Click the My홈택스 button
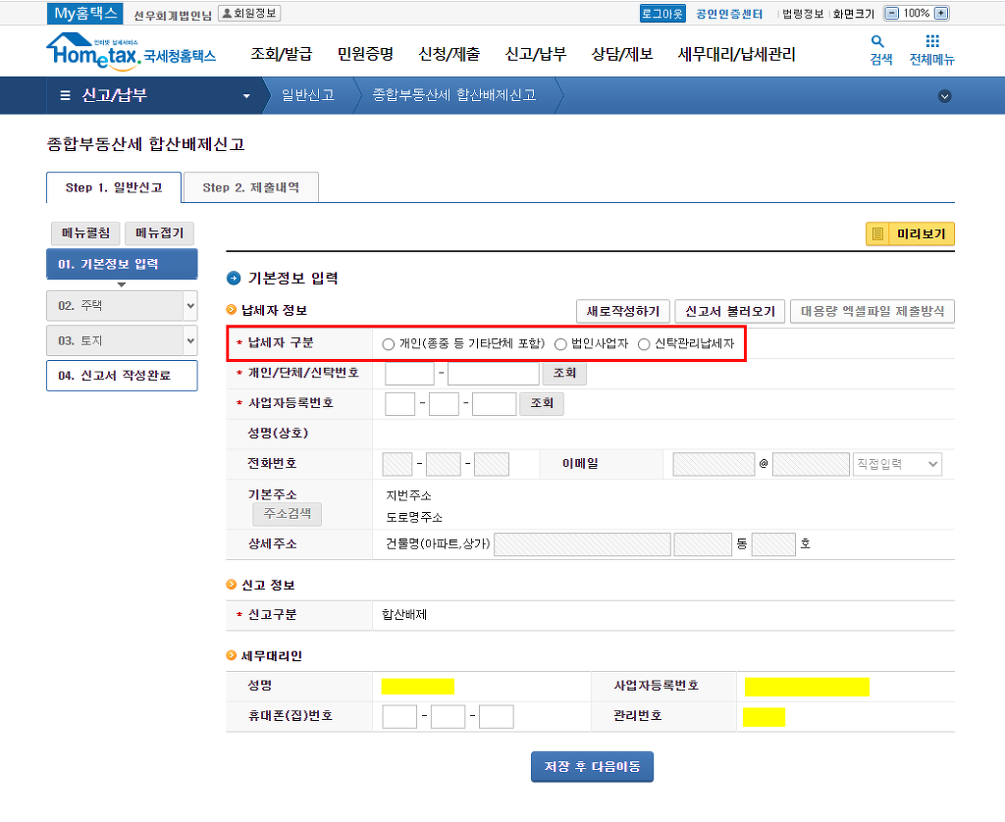Screen dimensions: 1005x822 pos(85,13)
